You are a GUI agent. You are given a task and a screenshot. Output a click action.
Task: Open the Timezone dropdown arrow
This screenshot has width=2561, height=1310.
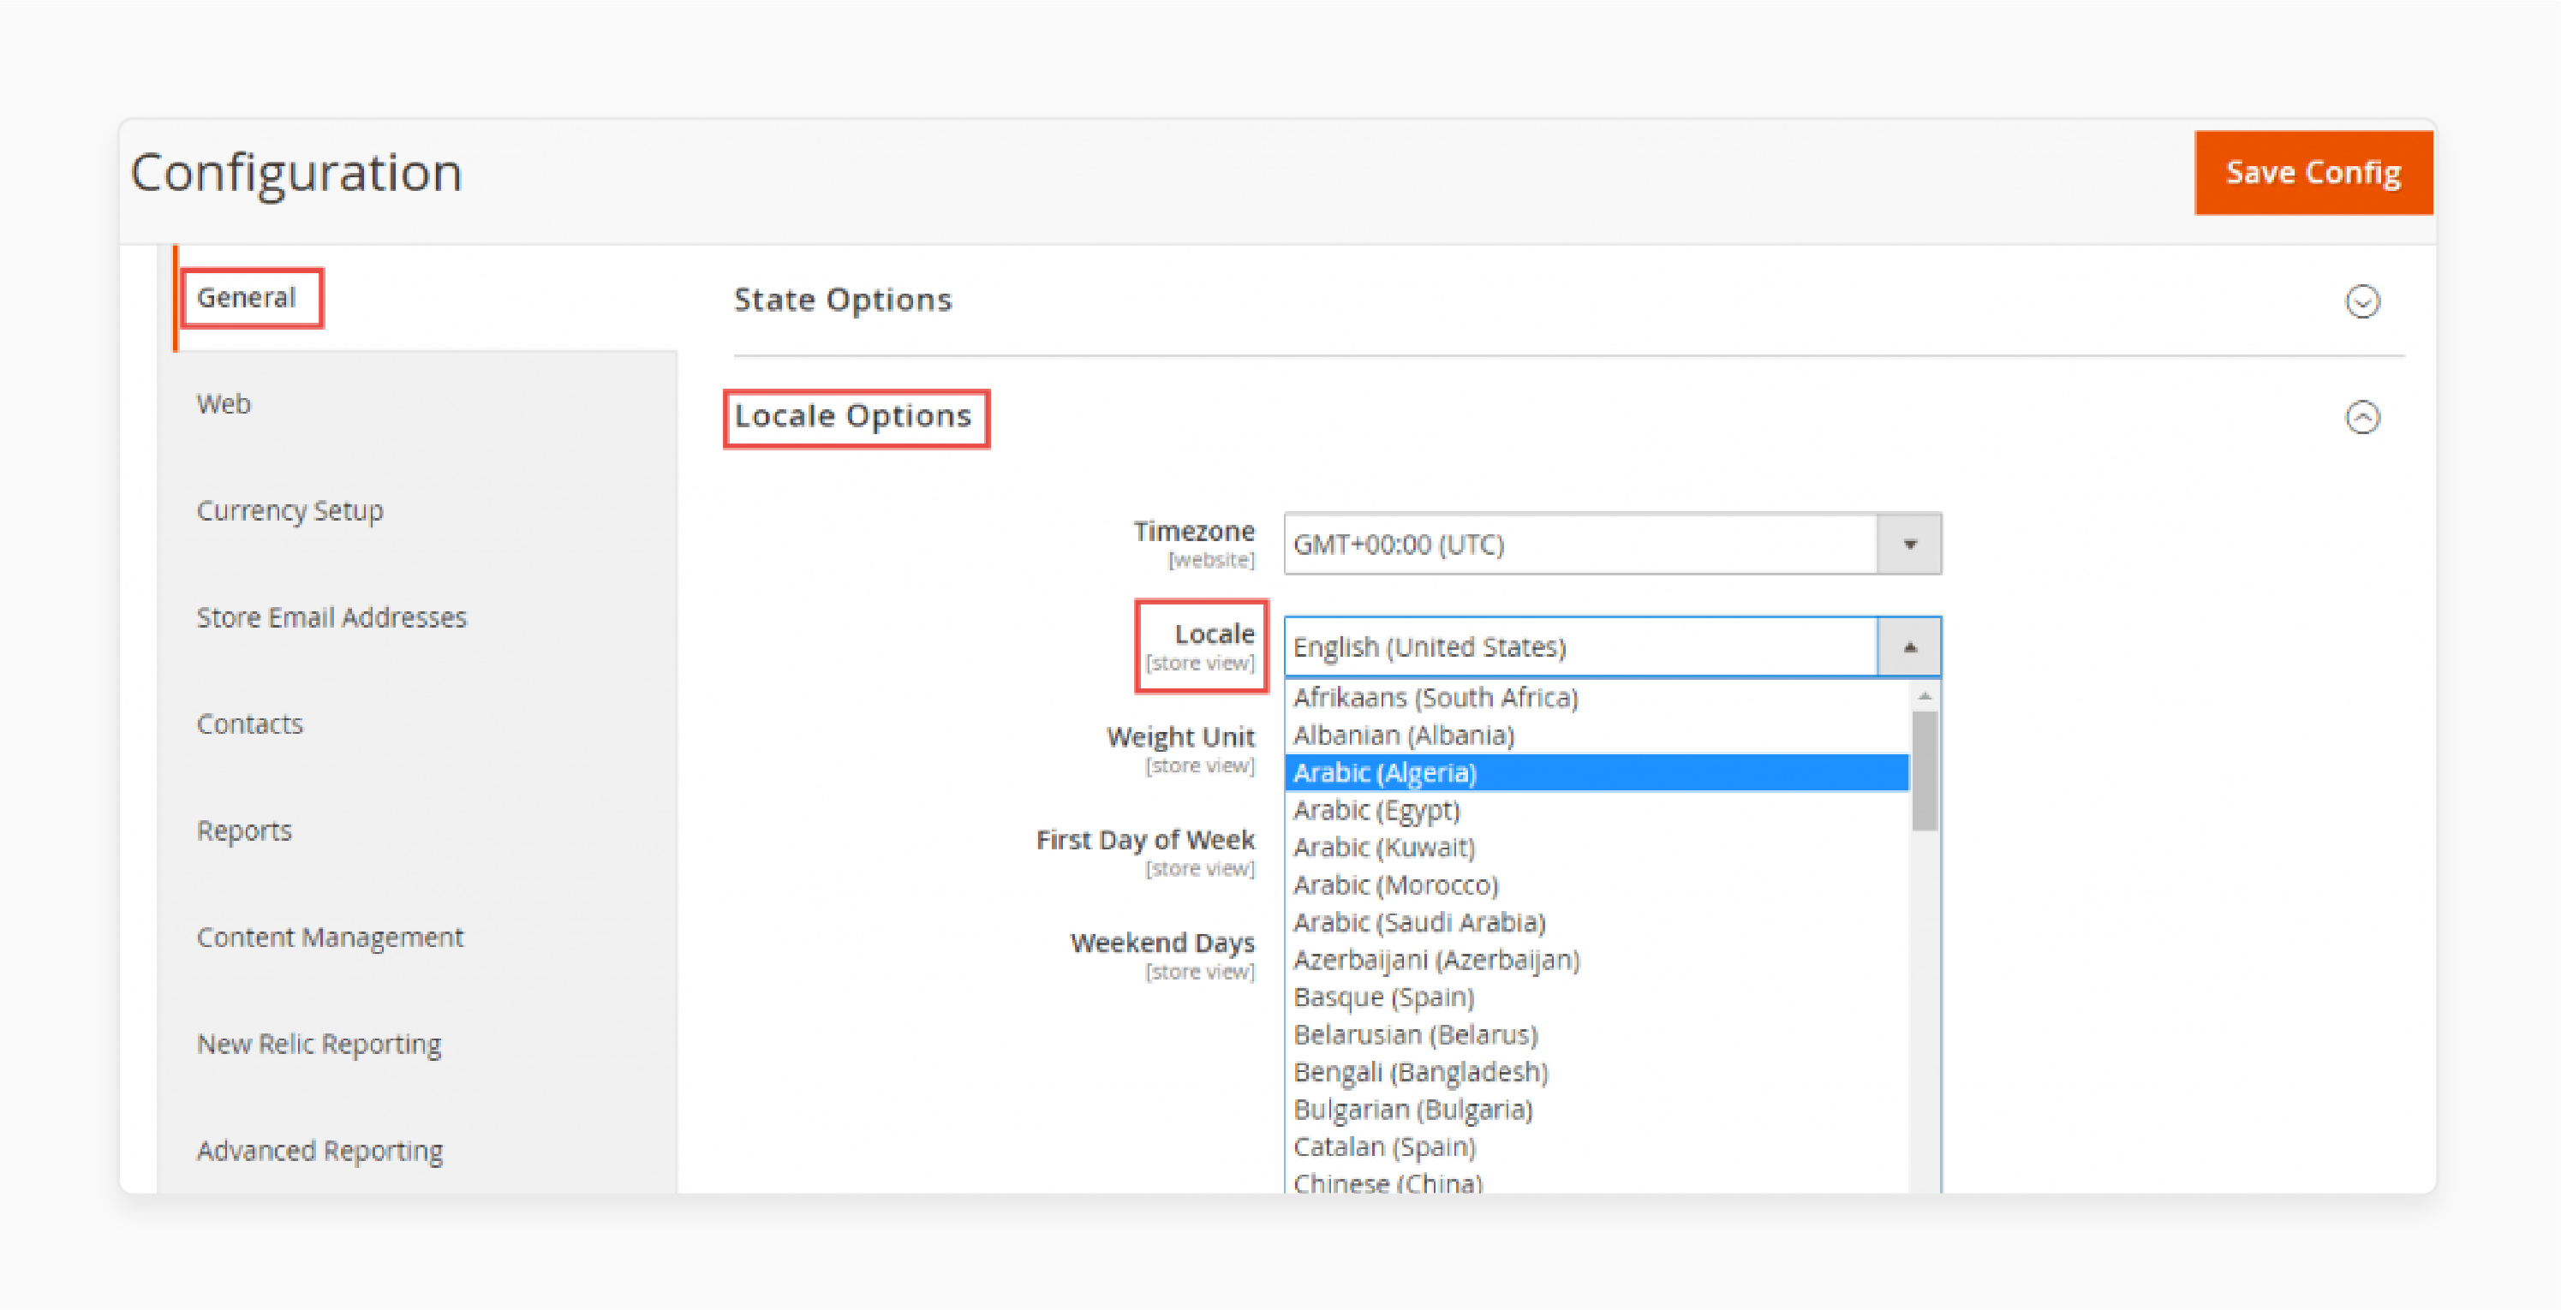tap(1909, 544)
